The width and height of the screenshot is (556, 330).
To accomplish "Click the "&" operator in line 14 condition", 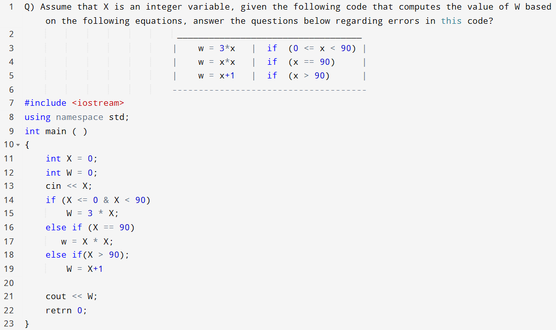I will point(106,200).
